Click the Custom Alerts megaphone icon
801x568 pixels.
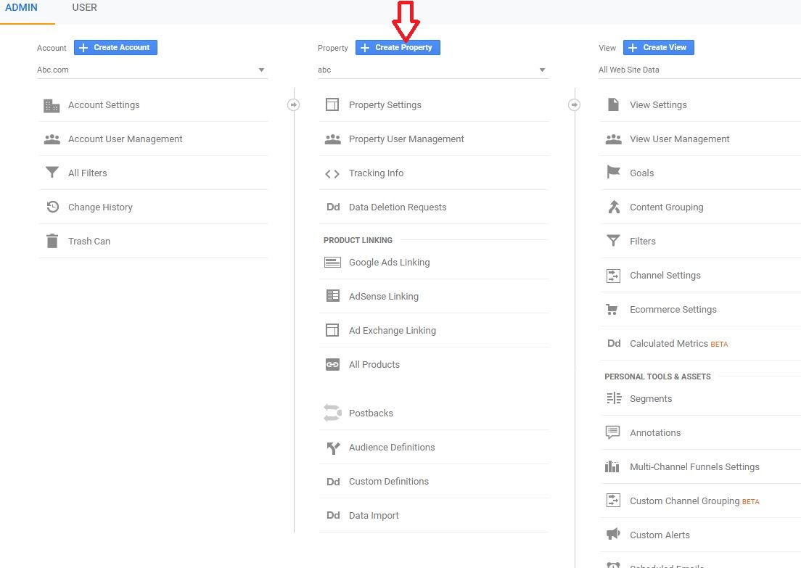613,535
